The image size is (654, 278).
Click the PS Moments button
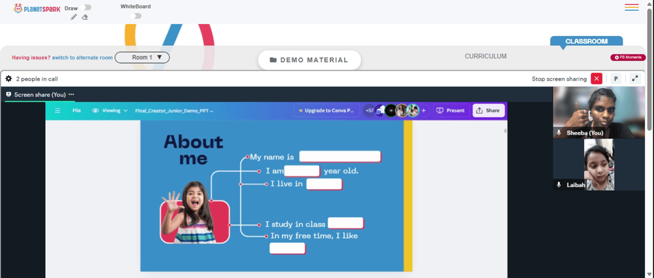tap(628, 58)
